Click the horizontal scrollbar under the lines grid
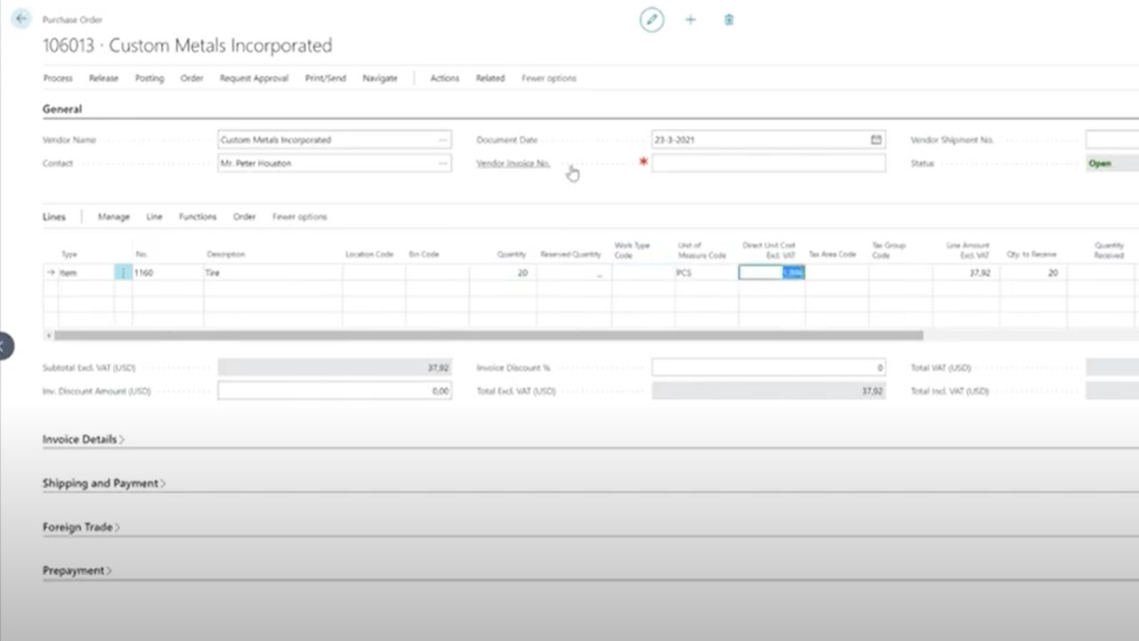 489,336
